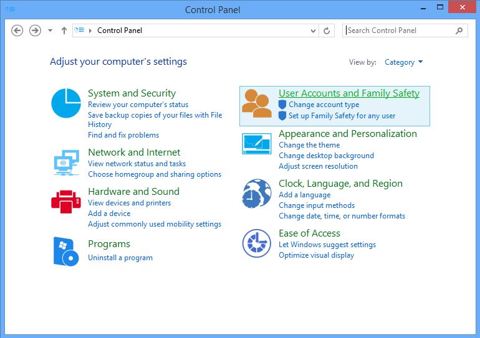Open System and Security category

(132, 93)
